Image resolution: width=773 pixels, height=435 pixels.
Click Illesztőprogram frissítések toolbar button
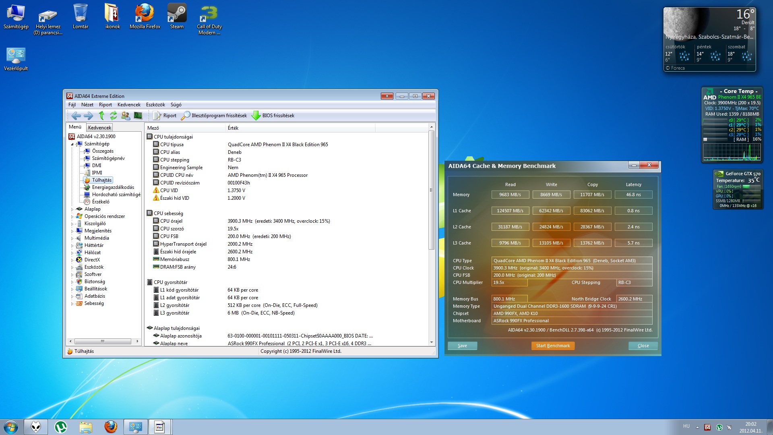pyautogui.click(x=214, y=116)
